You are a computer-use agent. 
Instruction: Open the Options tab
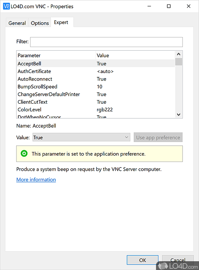coord(40,23)
